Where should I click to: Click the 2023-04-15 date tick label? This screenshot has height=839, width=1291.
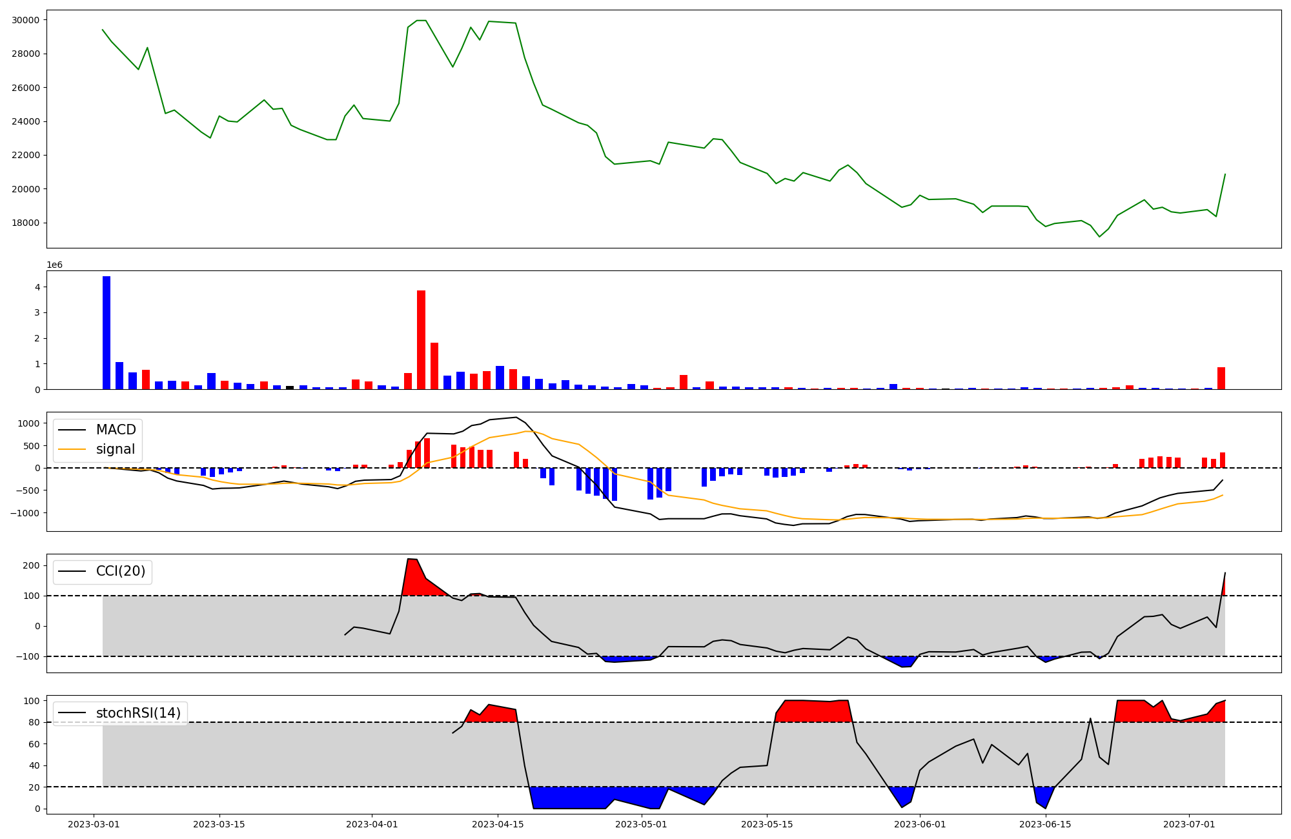point(498,824)
